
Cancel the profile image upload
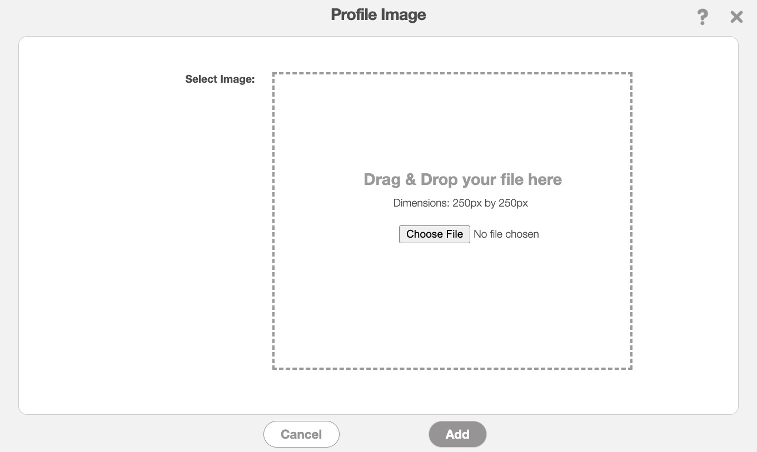click(x=301, y=434)
